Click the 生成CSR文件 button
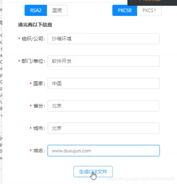 [93, 172]
